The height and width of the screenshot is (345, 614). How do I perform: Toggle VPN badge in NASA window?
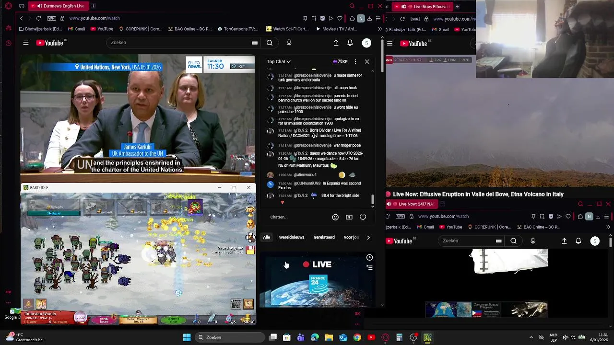click(x=400, y=216)
